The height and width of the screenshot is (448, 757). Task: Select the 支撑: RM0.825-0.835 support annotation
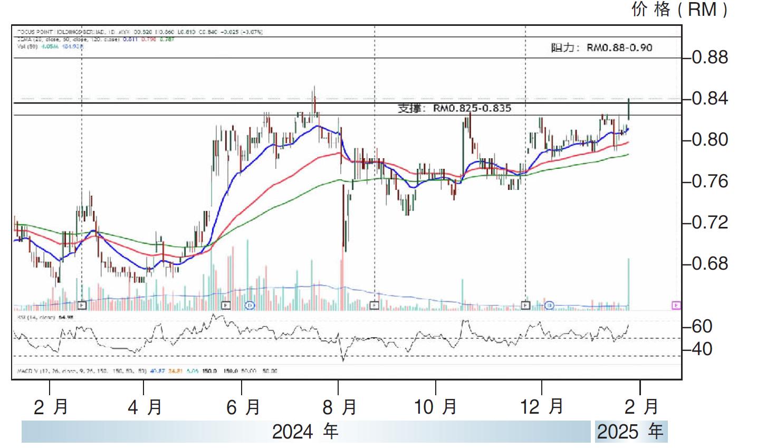point(454,109)
